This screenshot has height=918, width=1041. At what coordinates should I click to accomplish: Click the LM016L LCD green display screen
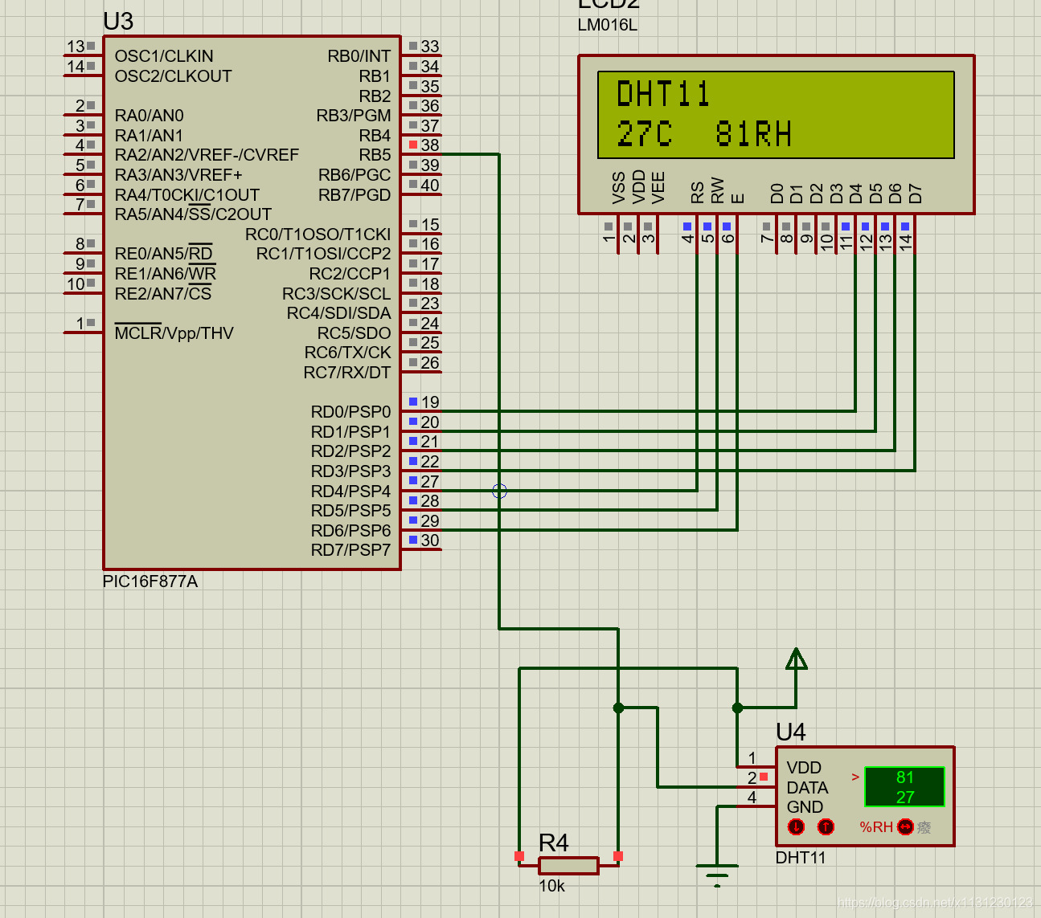(776, 115)
